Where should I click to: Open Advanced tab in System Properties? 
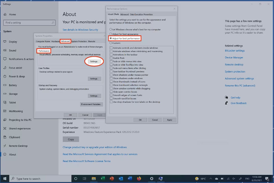(65, 41)
